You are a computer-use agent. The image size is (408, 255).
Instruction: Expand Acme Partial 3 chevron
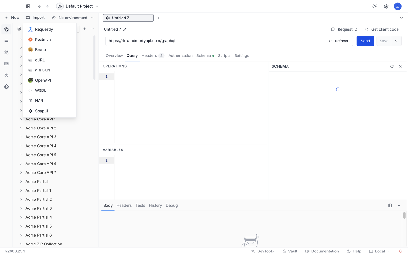point(21,208)
